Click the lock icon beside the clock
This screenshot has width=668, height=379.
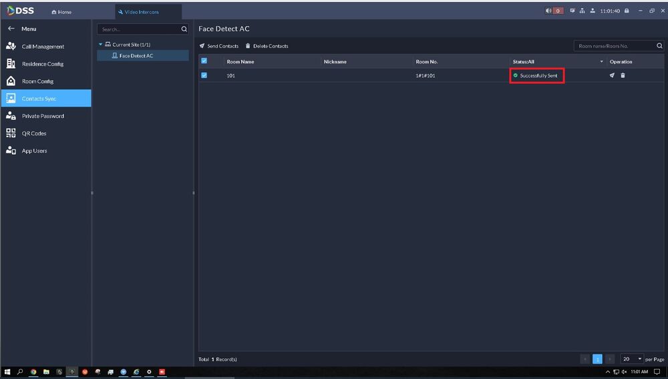tap(627, 11)
